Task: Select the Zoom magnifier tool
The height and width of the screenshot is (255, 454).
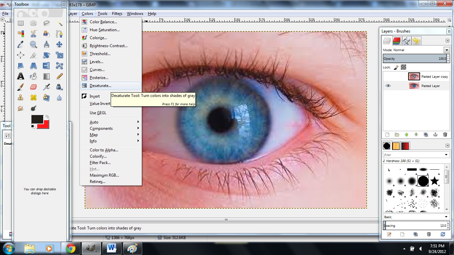Action: (x=34, y=44)
